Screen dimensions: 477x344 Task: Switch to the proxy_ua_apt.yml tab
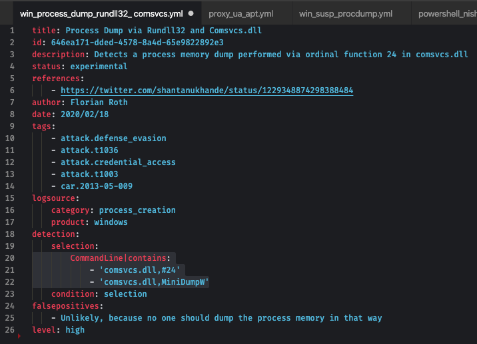[x=240, y=14]
